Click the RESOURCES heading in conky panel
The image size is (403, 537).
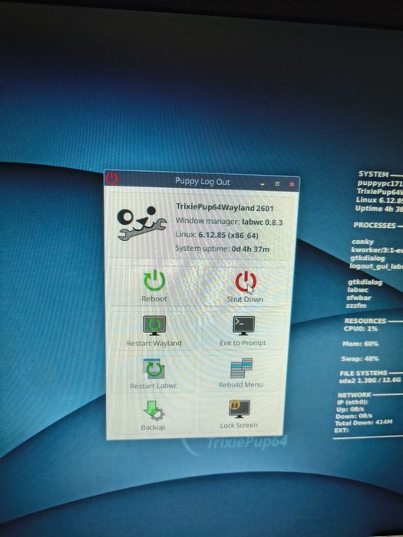coord(365,321)
